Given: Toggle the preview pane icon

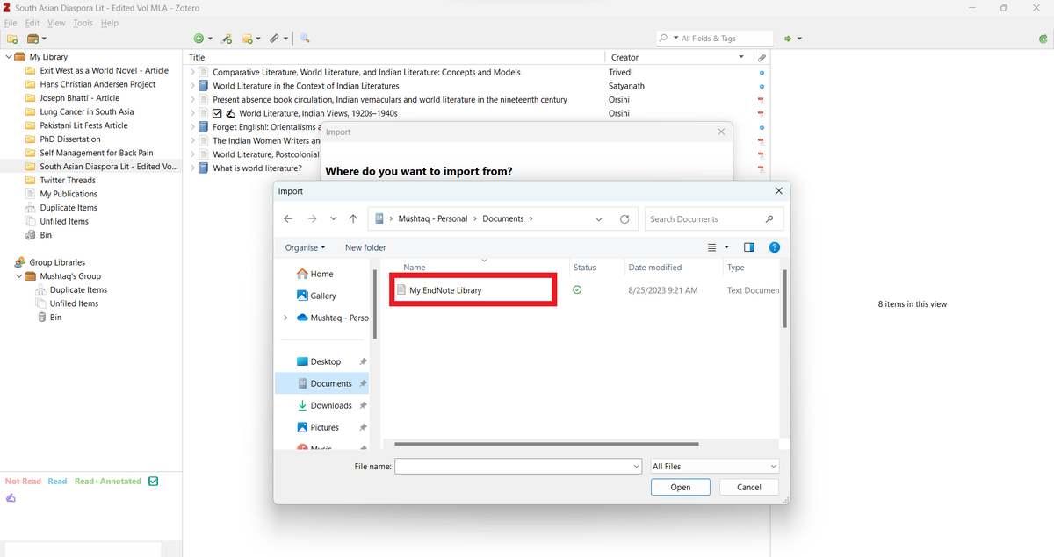Looking at the screenshot, I should tap(749, 248).
